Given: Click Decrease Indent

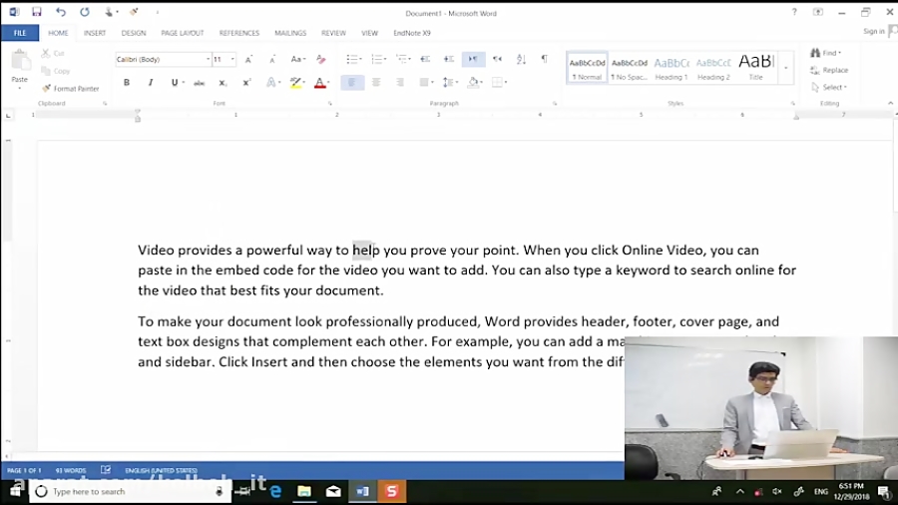Looking at the screenshot, I should [x=425, y=59].
